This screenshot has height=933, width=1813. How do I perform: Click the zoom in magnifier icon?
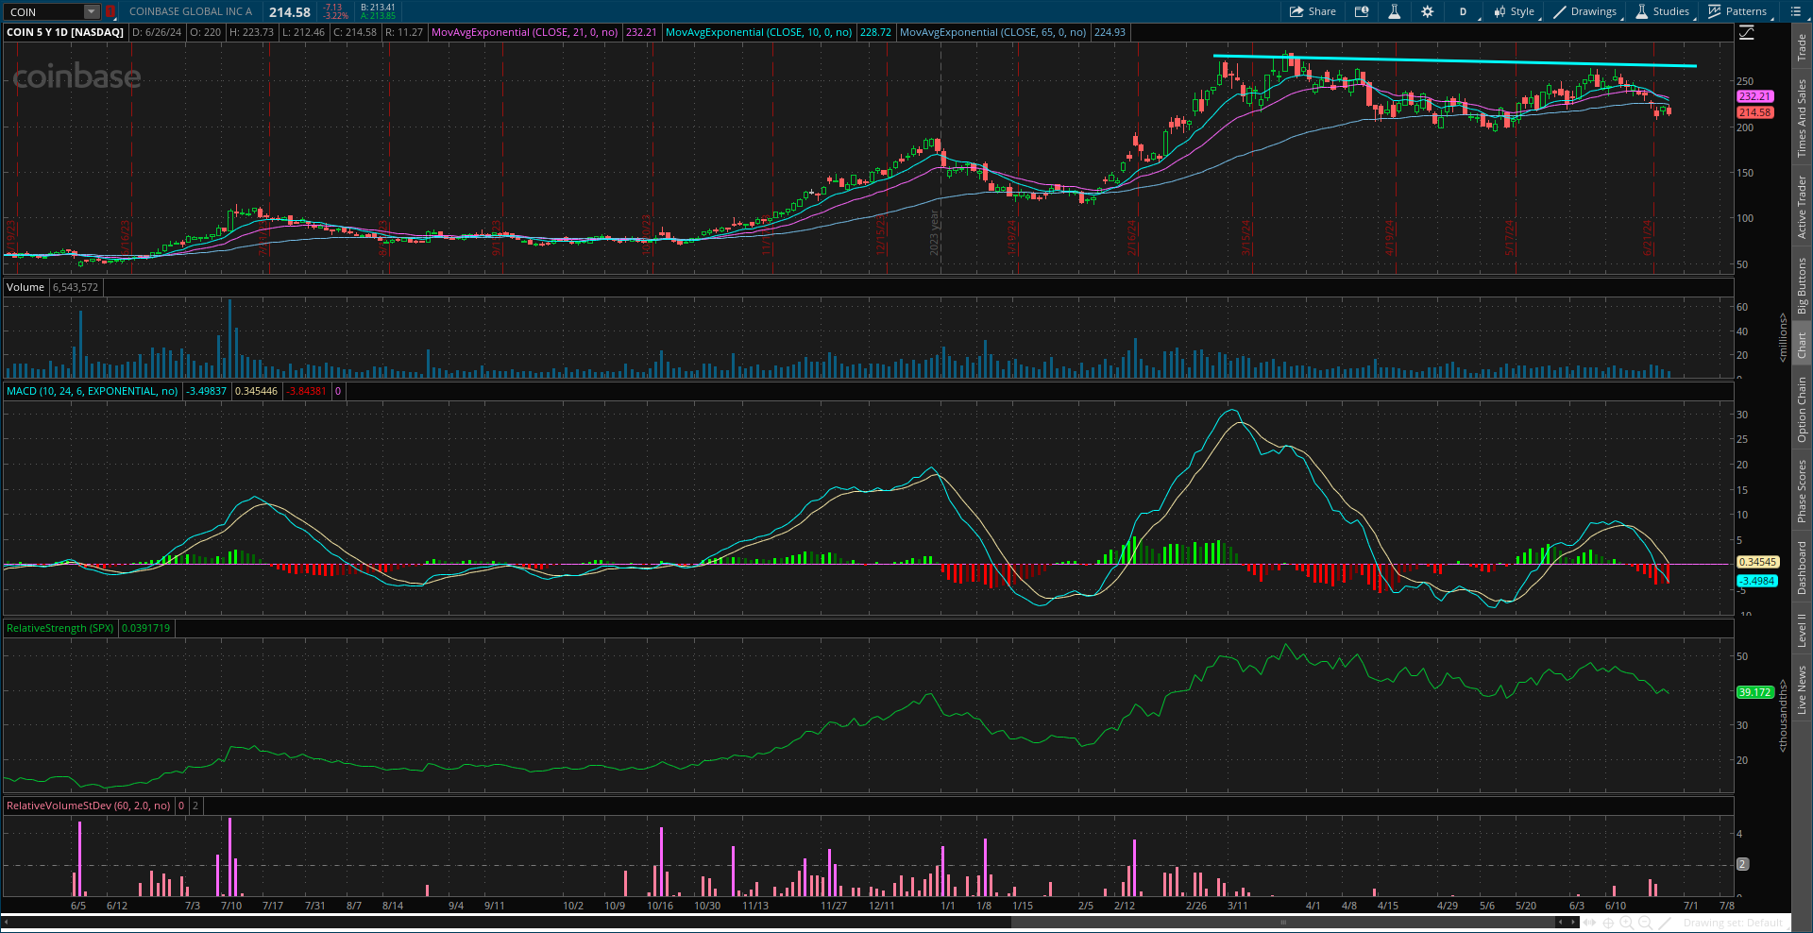point(1627,923)
